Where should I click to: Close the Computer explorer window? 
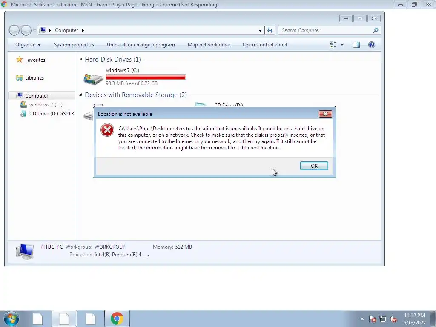374,19
